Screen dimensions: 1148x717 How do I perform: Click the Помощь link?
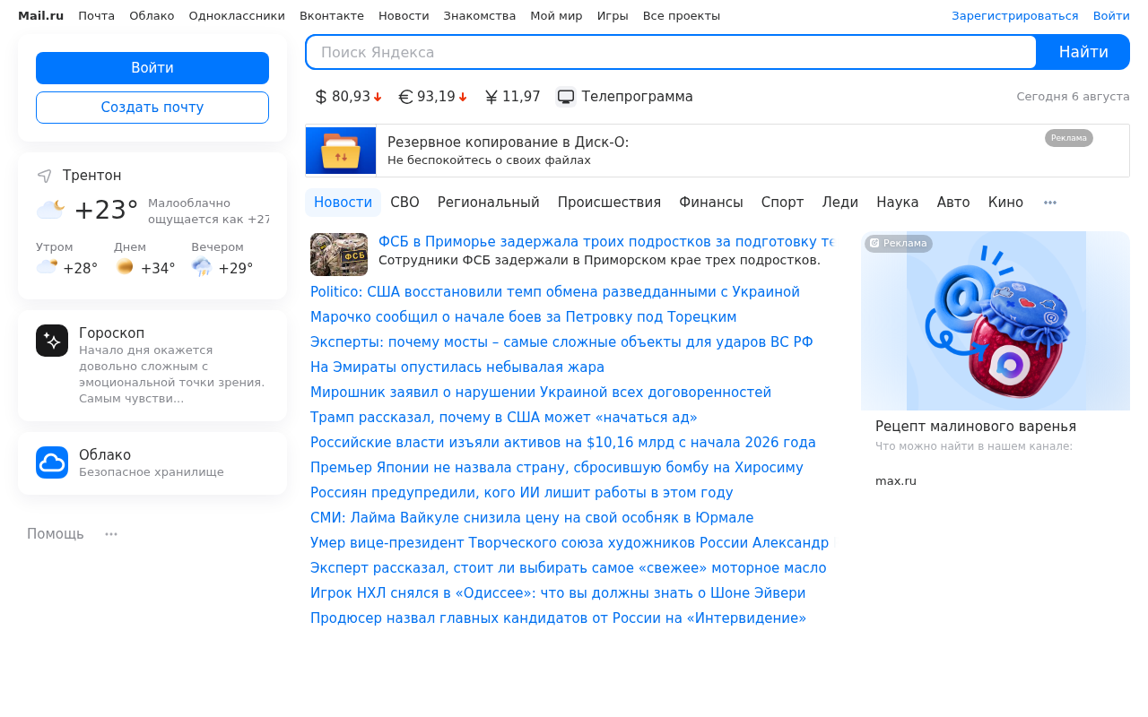pyautogui.click(x=56, y=534)
